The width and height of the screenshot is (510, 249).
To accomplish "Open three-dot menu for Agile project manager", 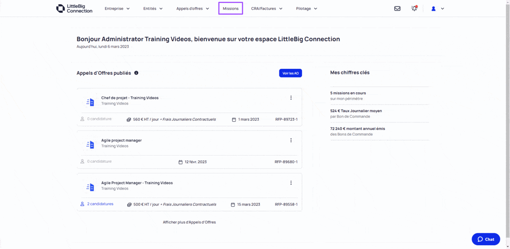I will (291, 140).
